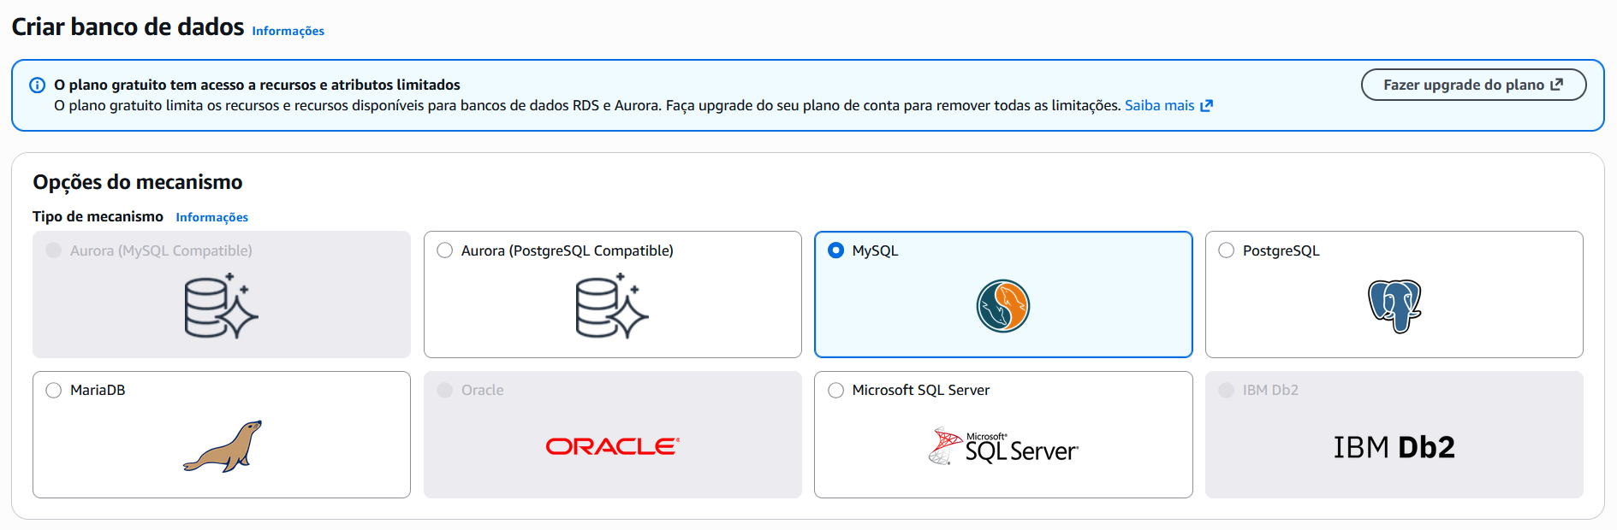Open Informações link next to Criar banco de dados
The image size is (1617, 530).
pos(288,32)
